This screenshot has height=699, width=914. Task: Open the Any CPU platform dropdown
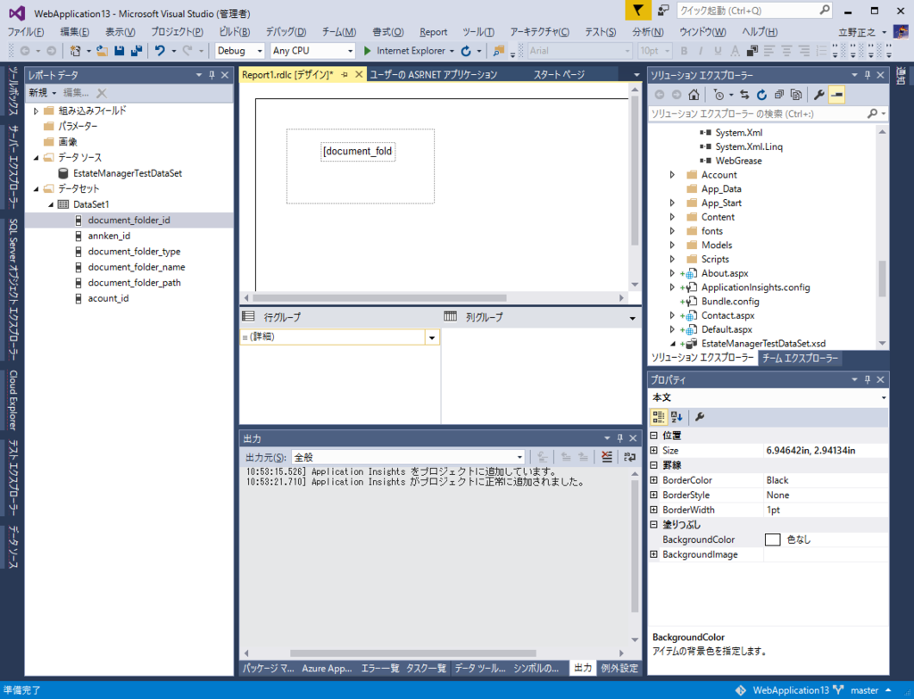(x=350, y=51)
